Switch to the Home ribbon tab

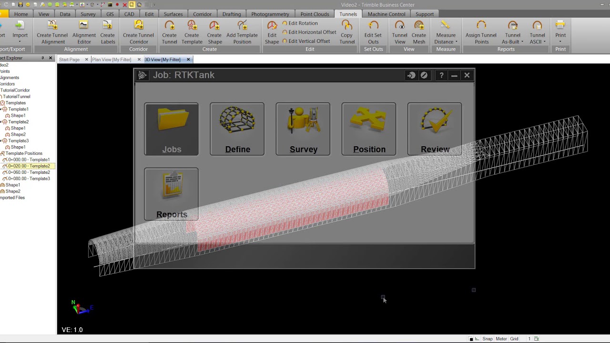[x=21, y=14]
